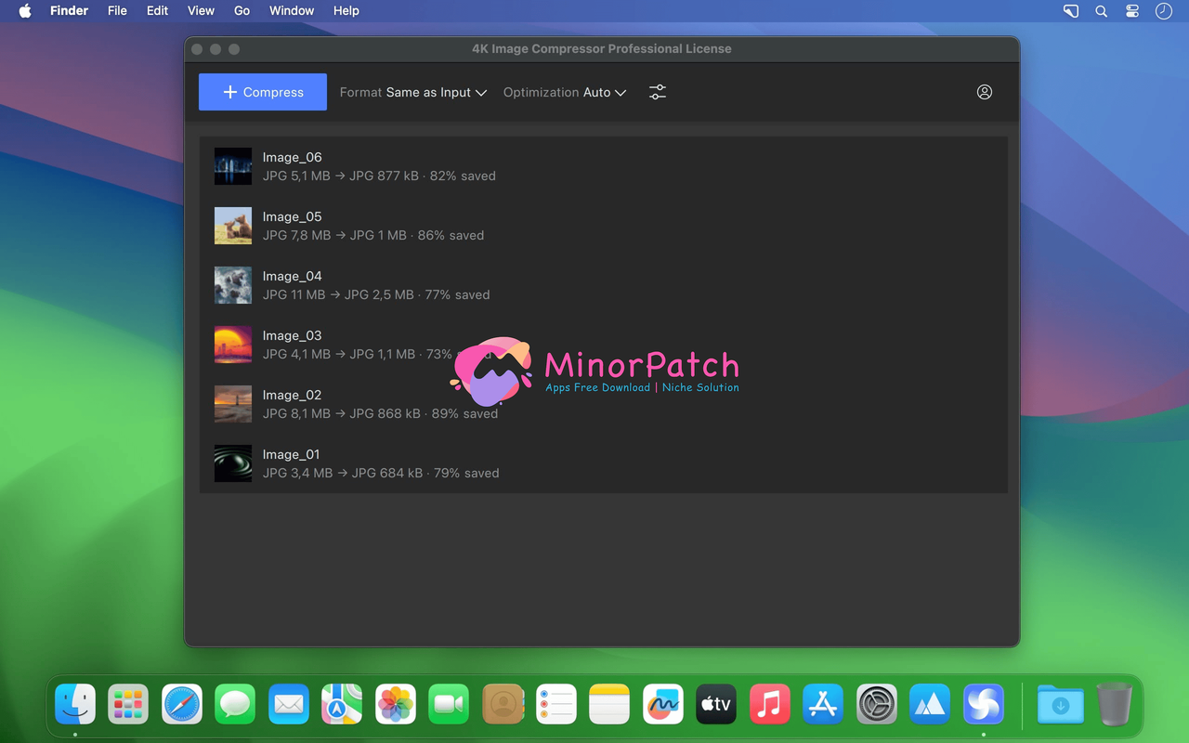Click the tag-shaped icon in menu bar
Image resolution: width=1189 pixels, height=743 pixels.
pos(1071,11)
